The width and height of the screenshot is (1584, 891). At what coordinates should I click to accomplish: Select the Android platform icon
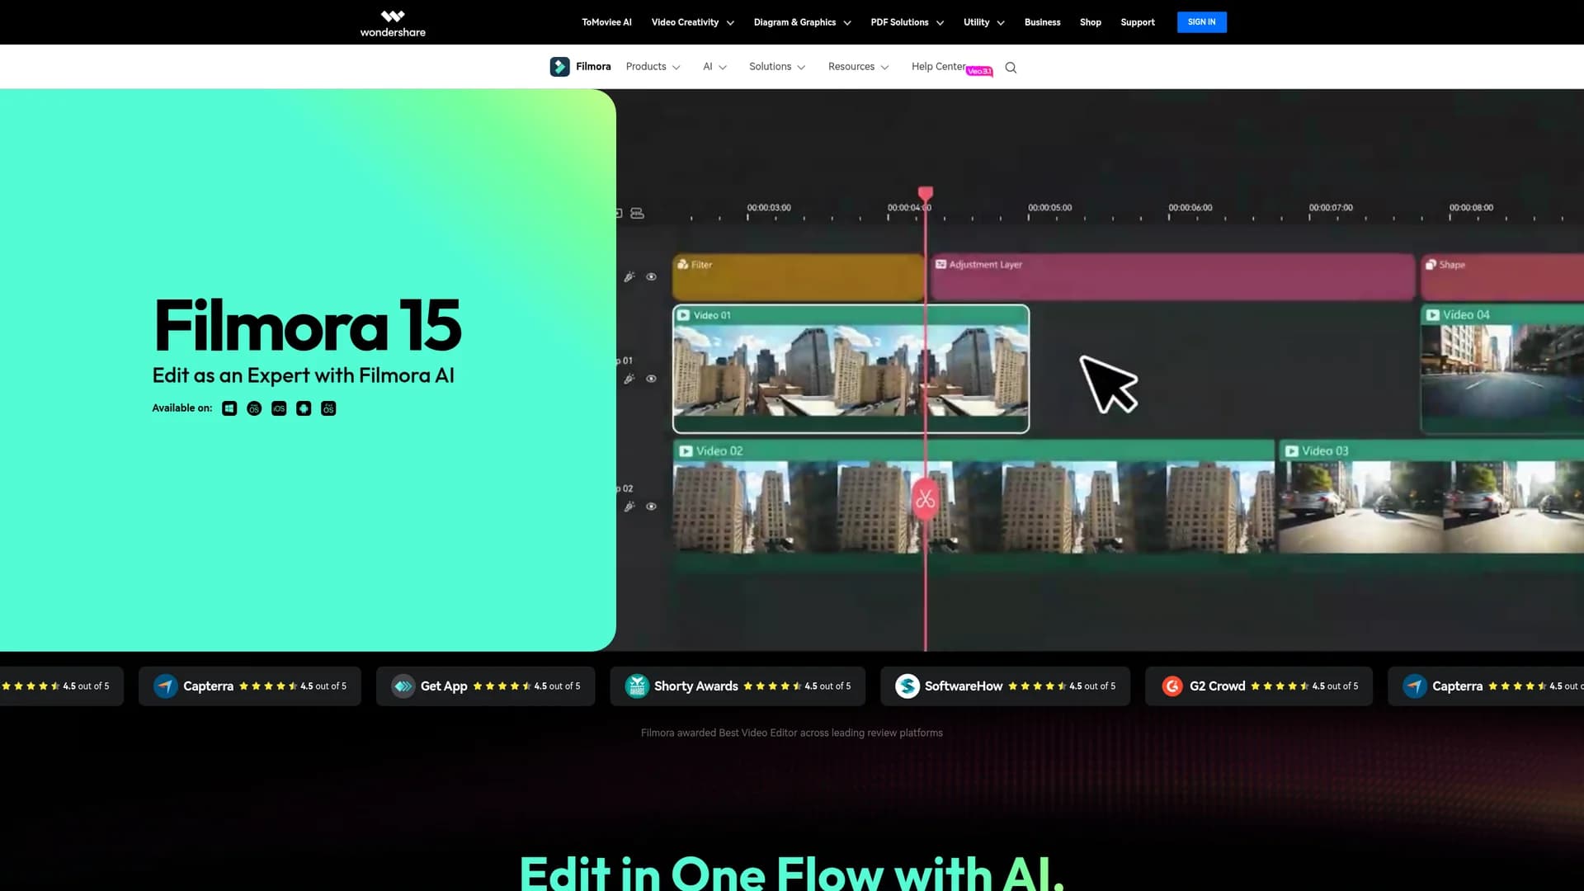click(304, 408)
